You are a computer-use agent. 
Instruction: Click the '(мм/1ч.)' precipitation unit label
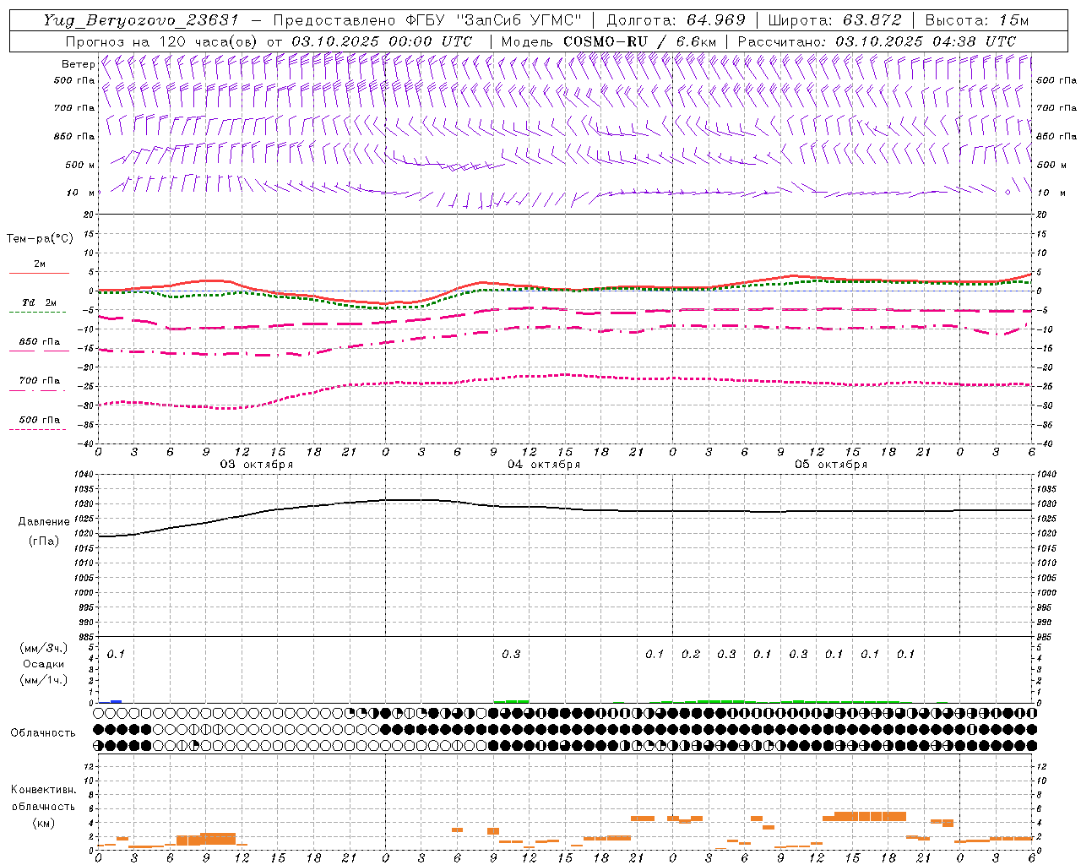click(44, 680)
